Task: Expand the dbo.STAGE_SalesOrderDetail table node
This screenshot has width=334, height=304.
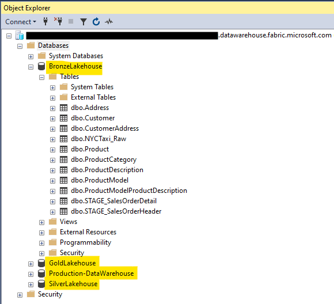Action: (x=52, y=202)
